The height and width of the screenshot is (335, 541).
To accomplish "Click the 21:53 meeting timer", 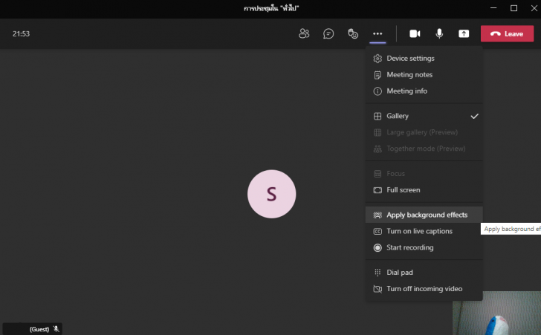I will (x=21, y=34).
